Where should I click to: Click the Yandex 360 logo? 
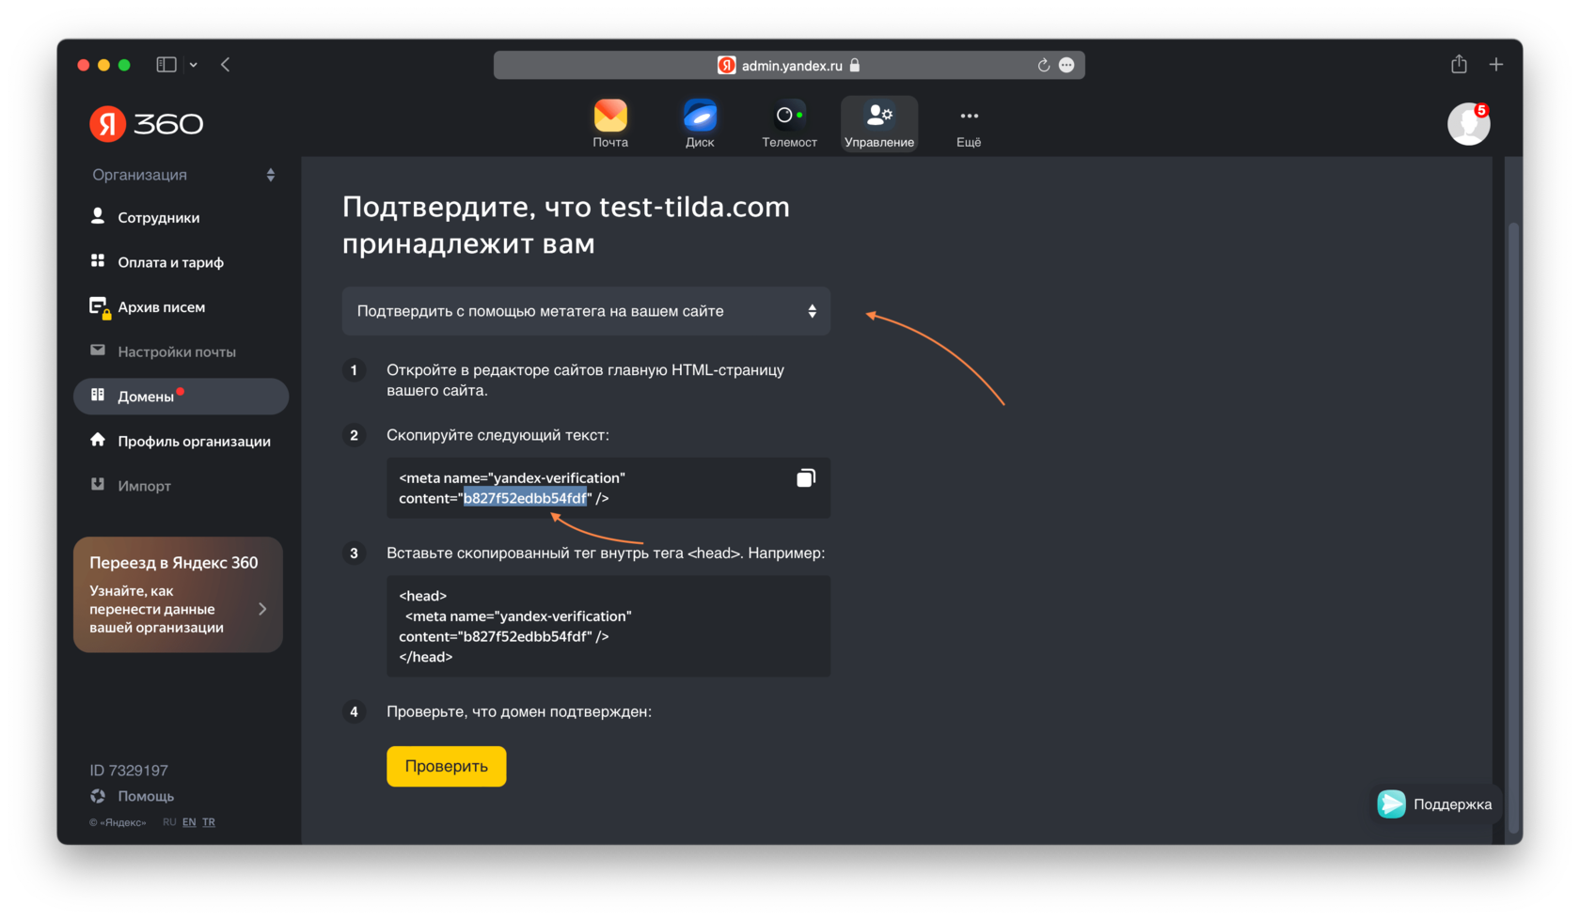[x=147, y=124]
